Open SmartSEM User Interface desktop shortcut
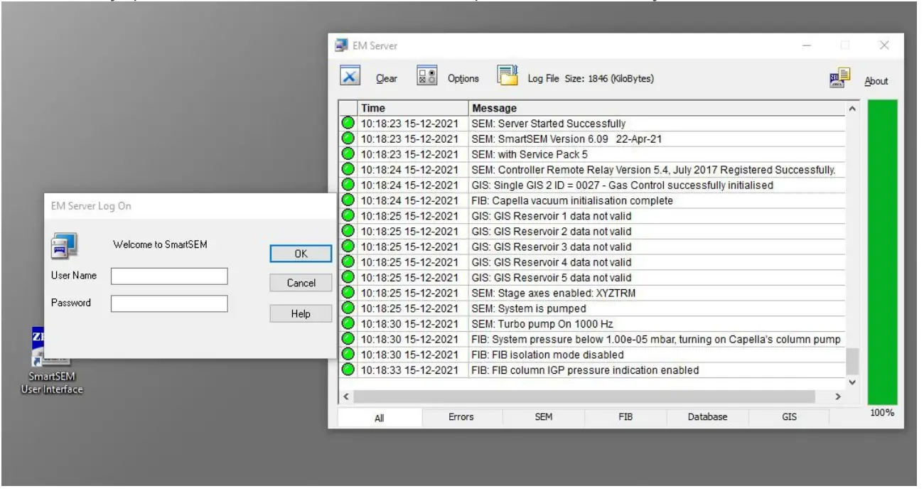Screen dimensions: 924x491 (x=51, y=362)
